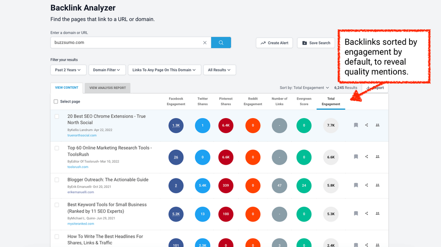This screenshot has width=441, height=247.
Task: Tick the Select page checkbox
Action: [x=56, y=102]
